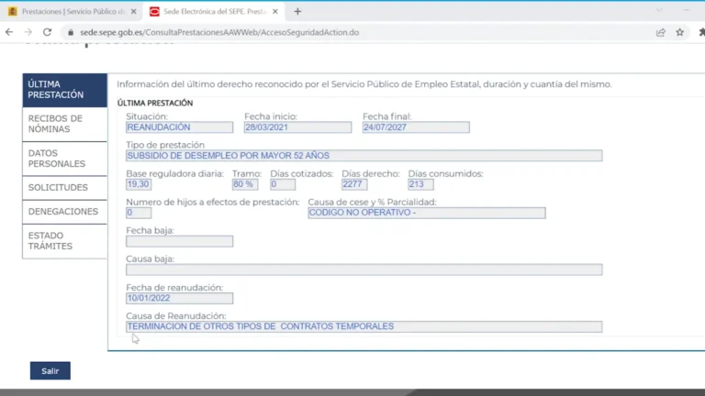Click the 'Base reguladora diaria:' label
Viewport: 705px width, 396px height.
175,174
